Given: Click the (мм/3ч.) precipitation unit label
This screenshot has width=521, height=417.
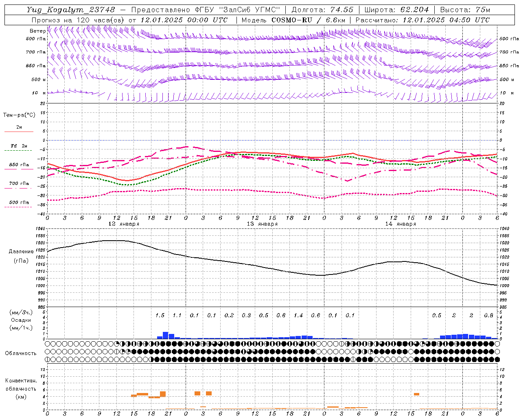Looking at the screenshot, I should 21,312.
